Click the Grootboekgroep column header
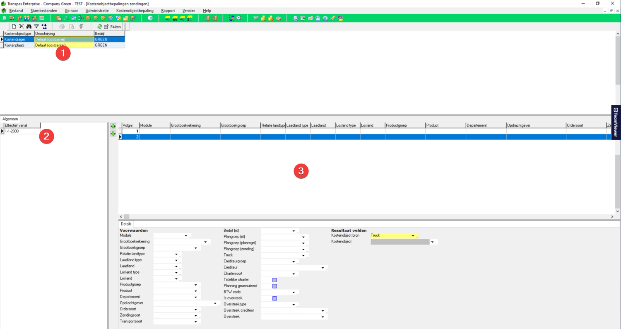The width and height of the screenshot is (621, 329). [x=240, y=125]
